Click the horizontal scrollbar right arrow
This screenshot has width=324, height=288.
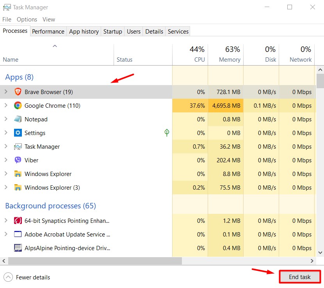click(x=312, y=261)
